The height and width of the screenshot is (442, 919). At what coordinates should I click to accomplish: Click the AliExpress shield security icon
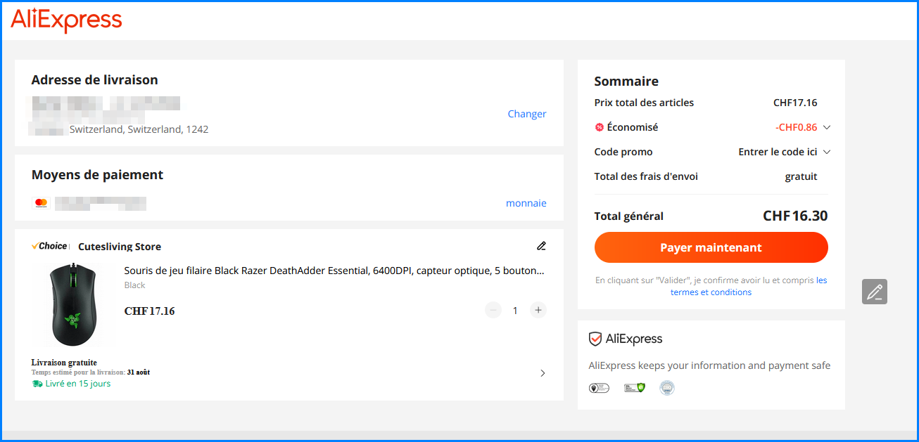pyautogui.click(x=595, y=339)
